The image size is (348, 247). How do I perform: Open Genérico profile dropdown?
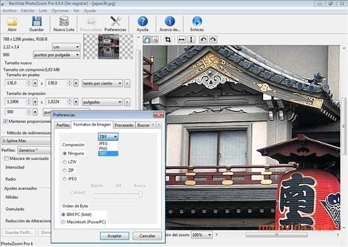coord(34,150)
